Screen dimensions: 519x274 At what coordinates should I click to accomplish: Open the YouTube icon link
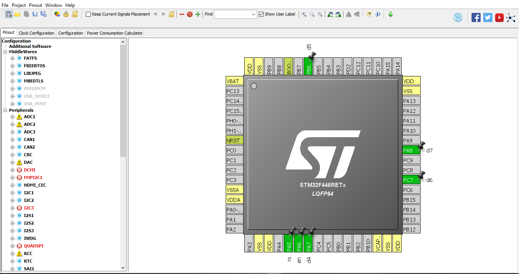pos(499,17)
